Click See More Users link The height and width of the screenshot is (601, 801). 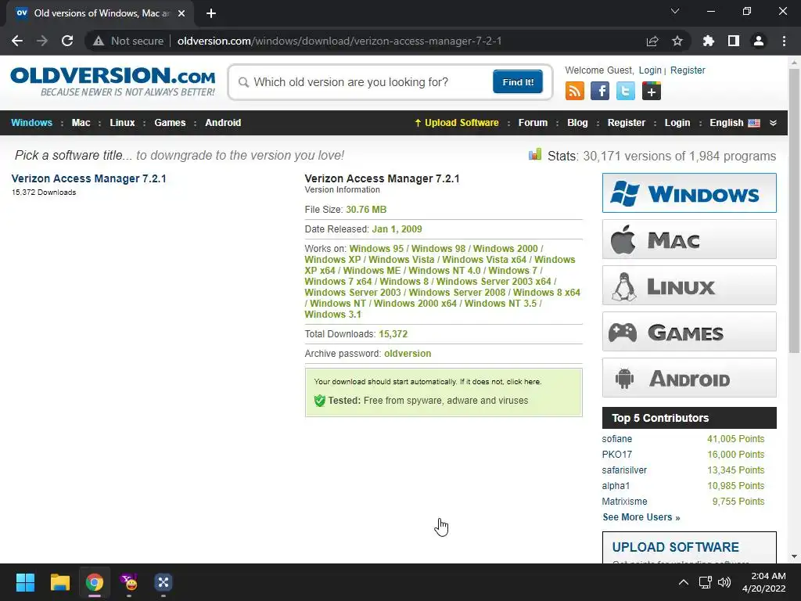pyautogui.click(x=641, y=517)
